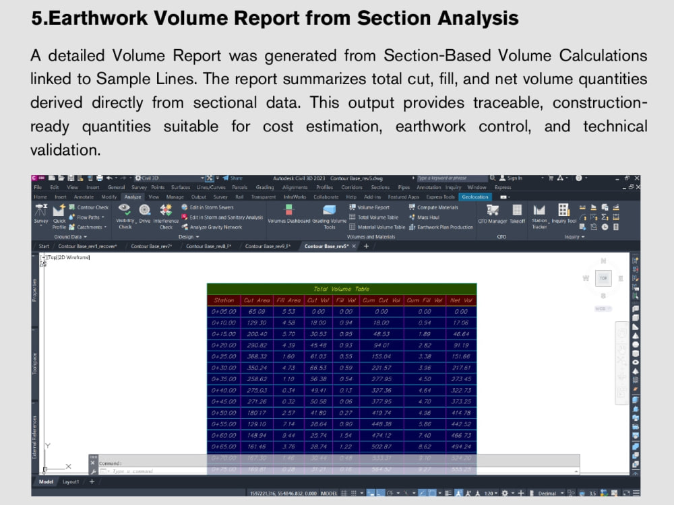Expand the Flow Paths dropdown
Screen dimensions: 674x505
pos(103,217)
